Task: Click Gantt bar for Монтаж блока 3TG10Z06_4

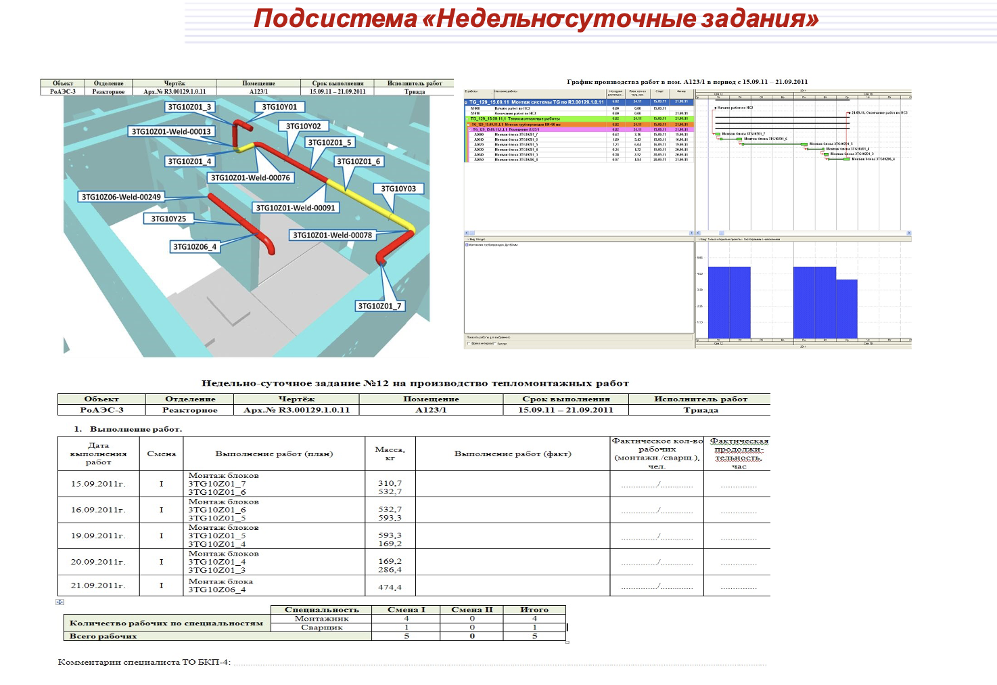Action: [839, 159]
